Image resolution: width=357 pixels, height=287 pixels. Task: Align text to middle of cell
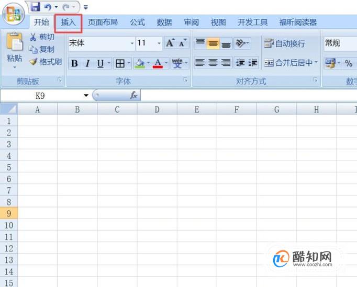point(213,43)
